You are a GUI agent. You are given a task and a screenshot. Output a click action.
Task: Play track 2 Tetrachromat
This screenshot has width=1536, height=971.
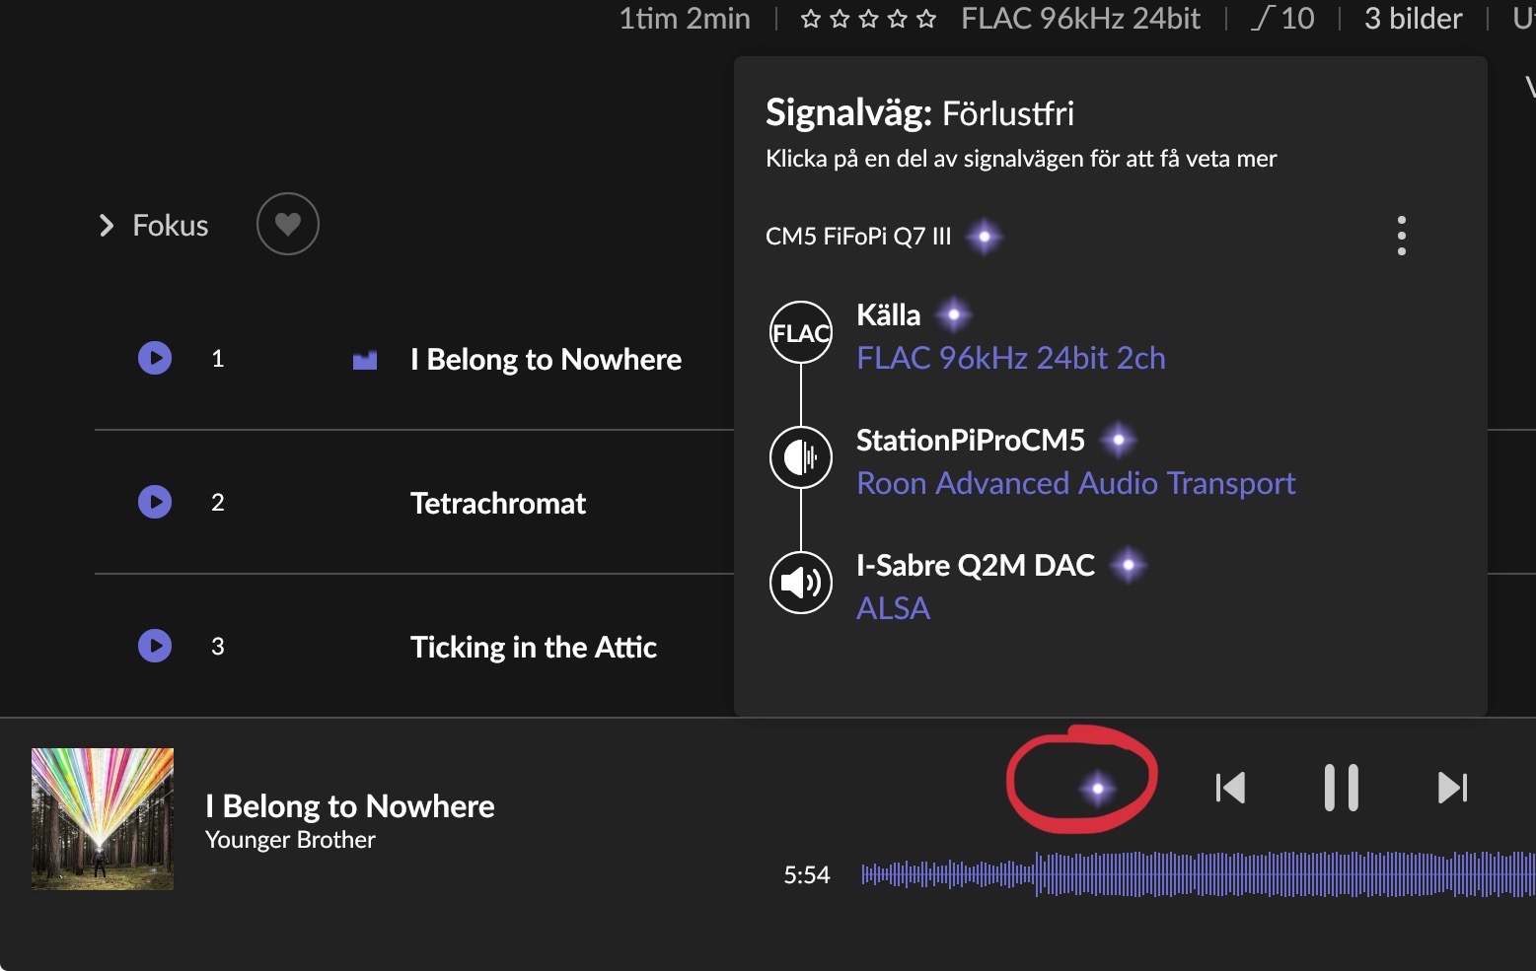[155, 502]
